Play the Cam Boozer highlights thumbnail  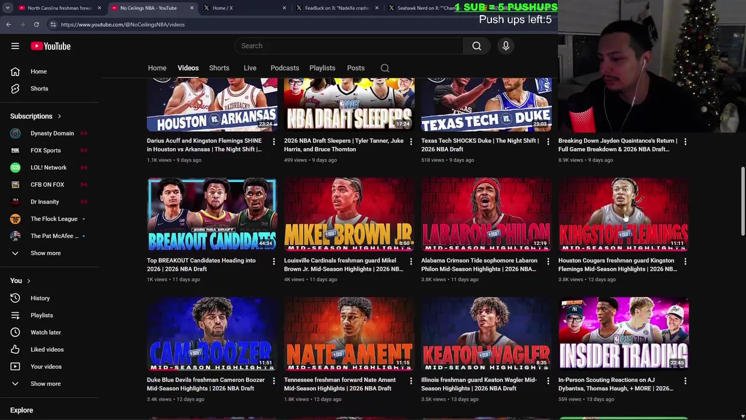point(212,334)
